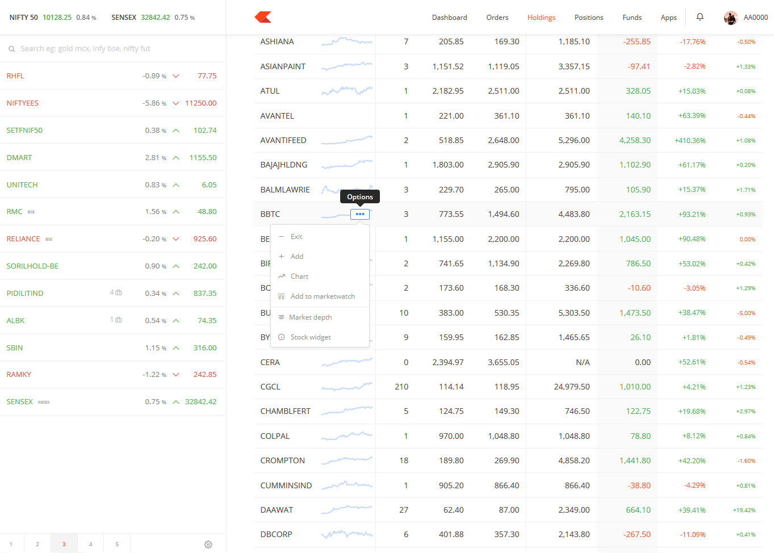
Task: Open marketwatch settings gear
Action: (x=208, y=544)
